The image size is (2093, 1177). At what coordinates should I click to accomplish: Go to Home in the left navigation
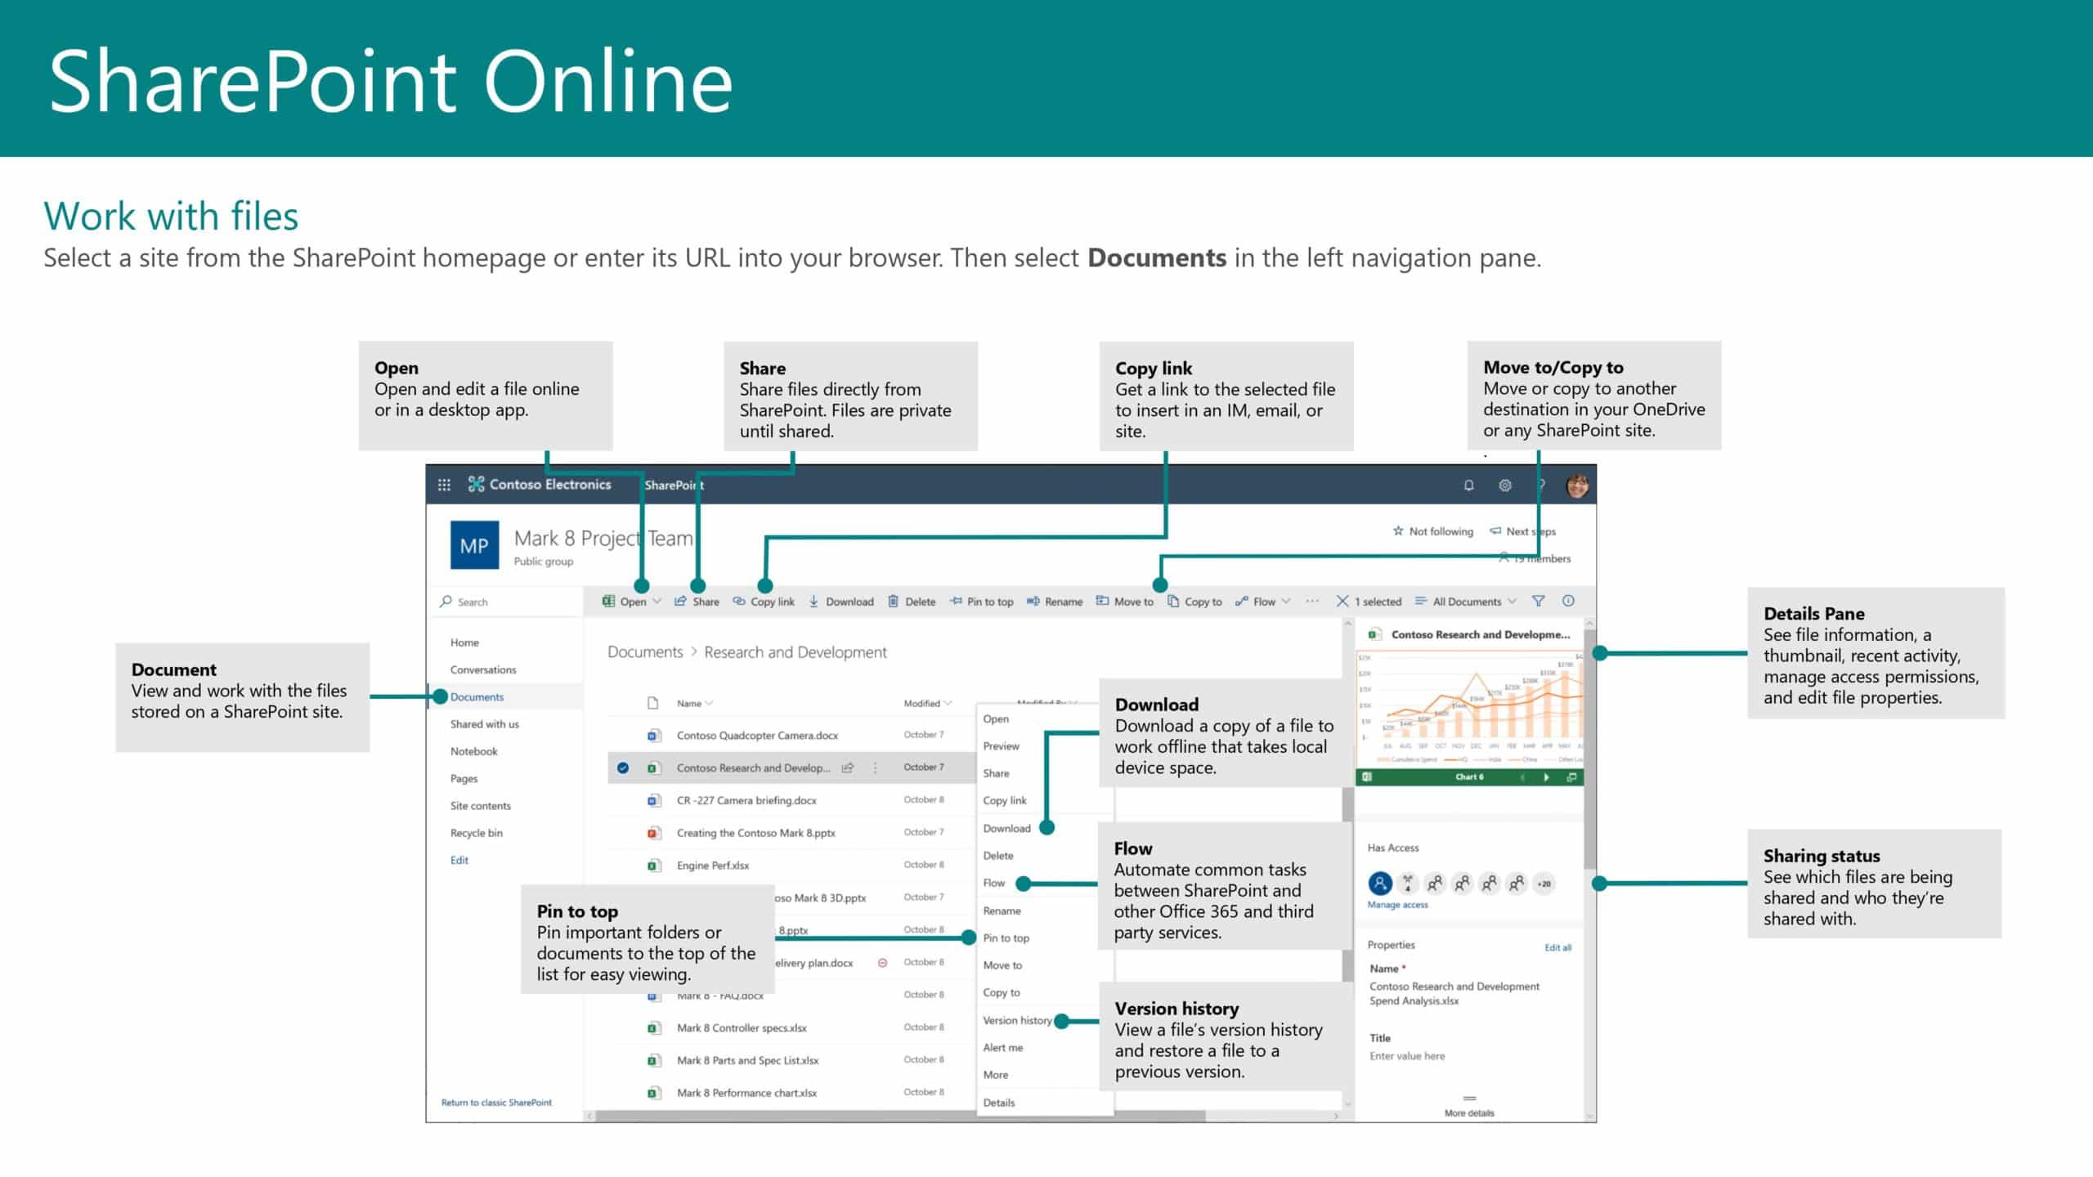[x=464, y=642]
